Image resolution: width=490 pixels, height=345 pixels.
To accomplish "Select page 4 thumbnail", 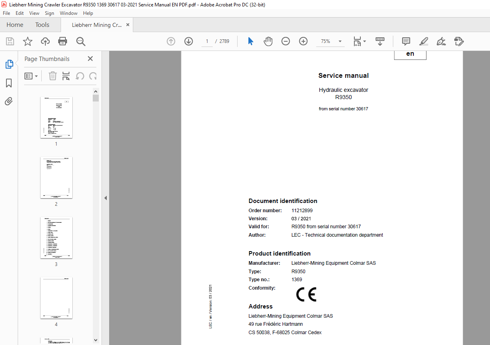I will coord(56,298).
